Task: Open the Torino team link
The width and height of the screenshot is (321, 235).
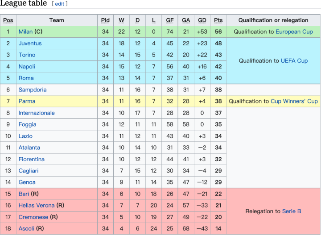Action: coord(27,55)
